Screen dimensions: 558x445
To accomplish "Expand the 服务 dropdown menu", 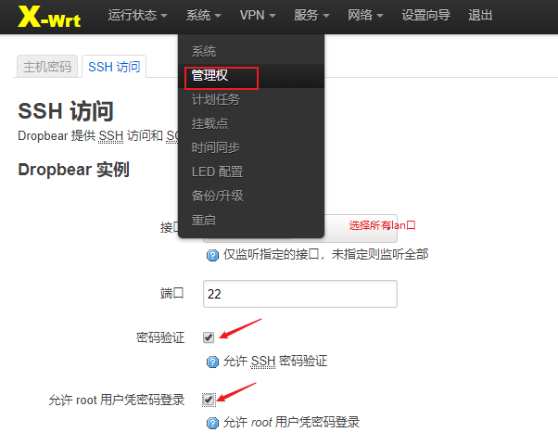I will [311, 16].
